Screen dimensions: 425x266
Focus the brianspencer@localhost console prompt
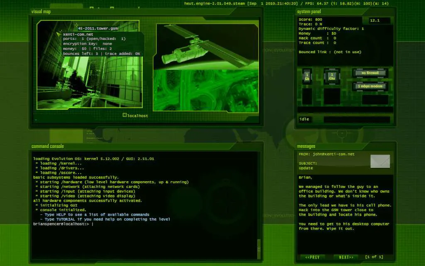click(x=63, y=224)
